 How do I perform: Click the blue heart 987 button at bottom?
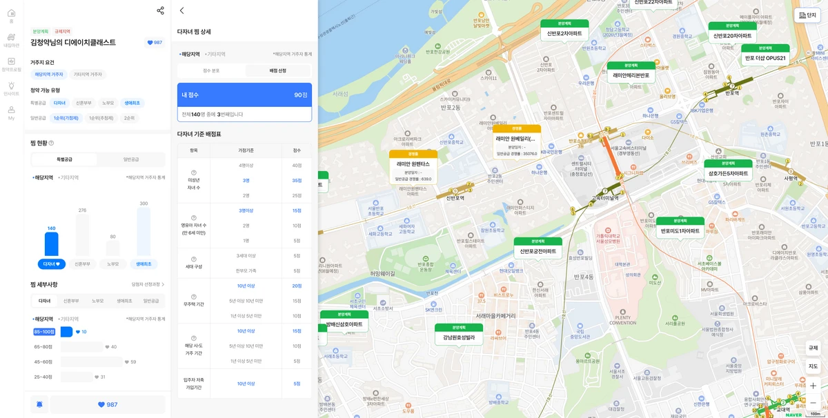point(108,404)
